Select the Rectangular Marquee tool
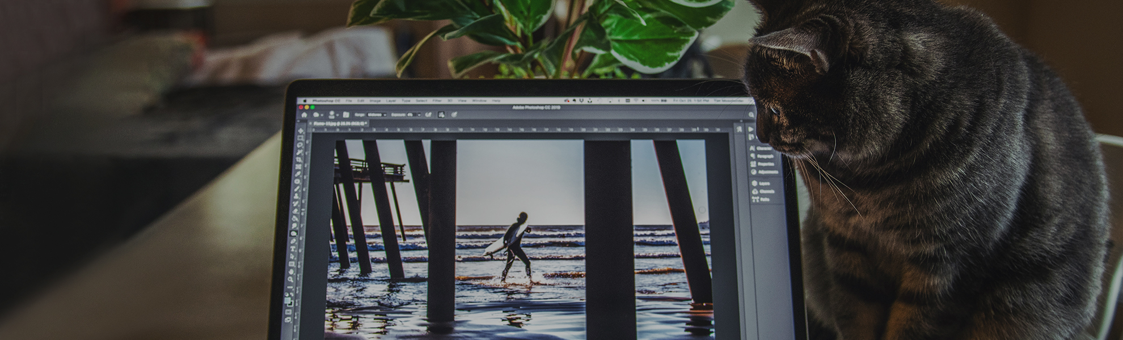 [x=300, y=138]
